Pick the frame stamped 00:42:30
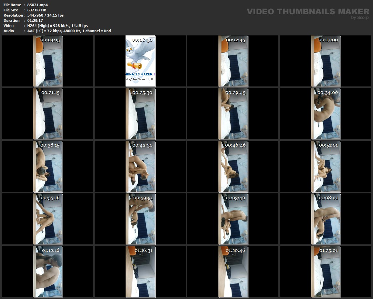This screenshot has width=373, height=299. point(140,166)
